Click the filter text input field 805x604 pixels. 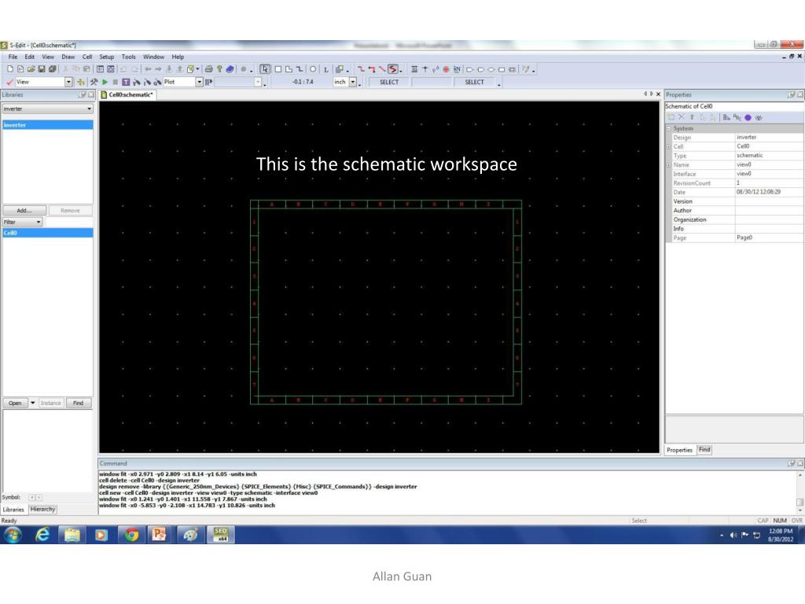coord(69,222)
